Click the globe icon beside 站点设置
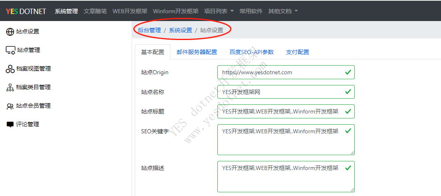Screen dimensions: 441x196 [10, 32]
